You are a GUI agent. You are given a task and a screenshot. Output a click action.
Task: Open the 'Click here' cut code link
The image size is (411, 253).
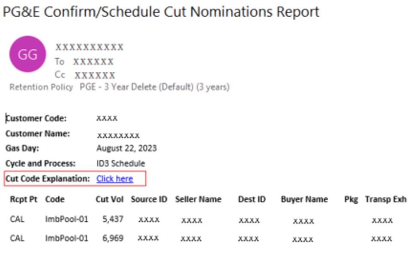coord(114,179)
